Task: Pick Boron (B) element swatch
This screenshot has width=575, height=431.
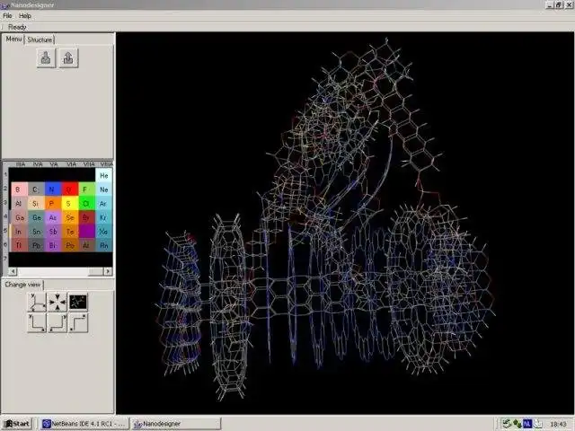Action: 19,189
